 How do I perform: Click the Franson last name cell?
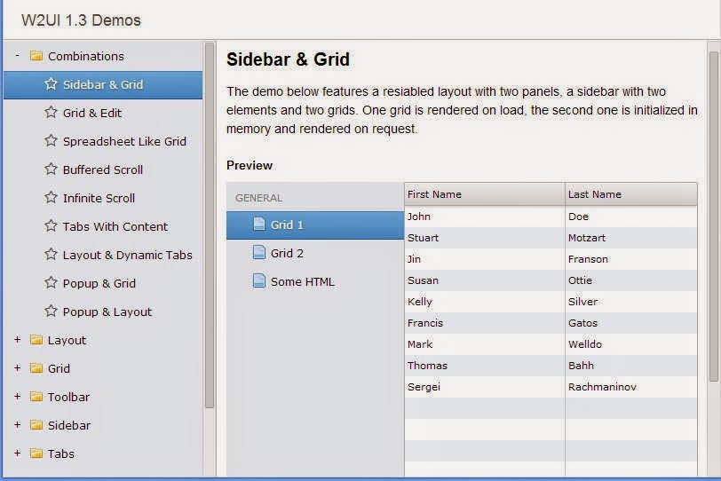point(631,259)
